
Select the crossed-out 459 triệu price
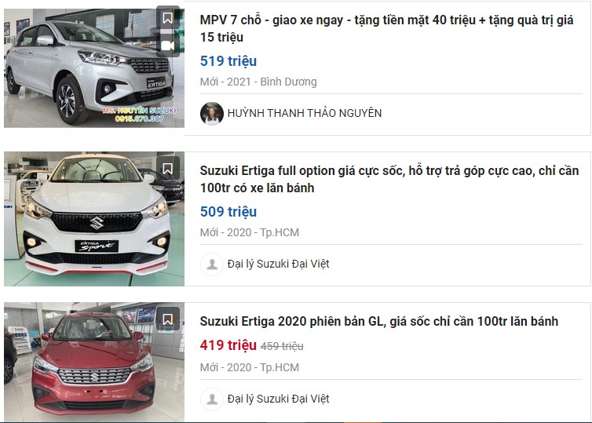pyautogui.click(x=282, y=346)
